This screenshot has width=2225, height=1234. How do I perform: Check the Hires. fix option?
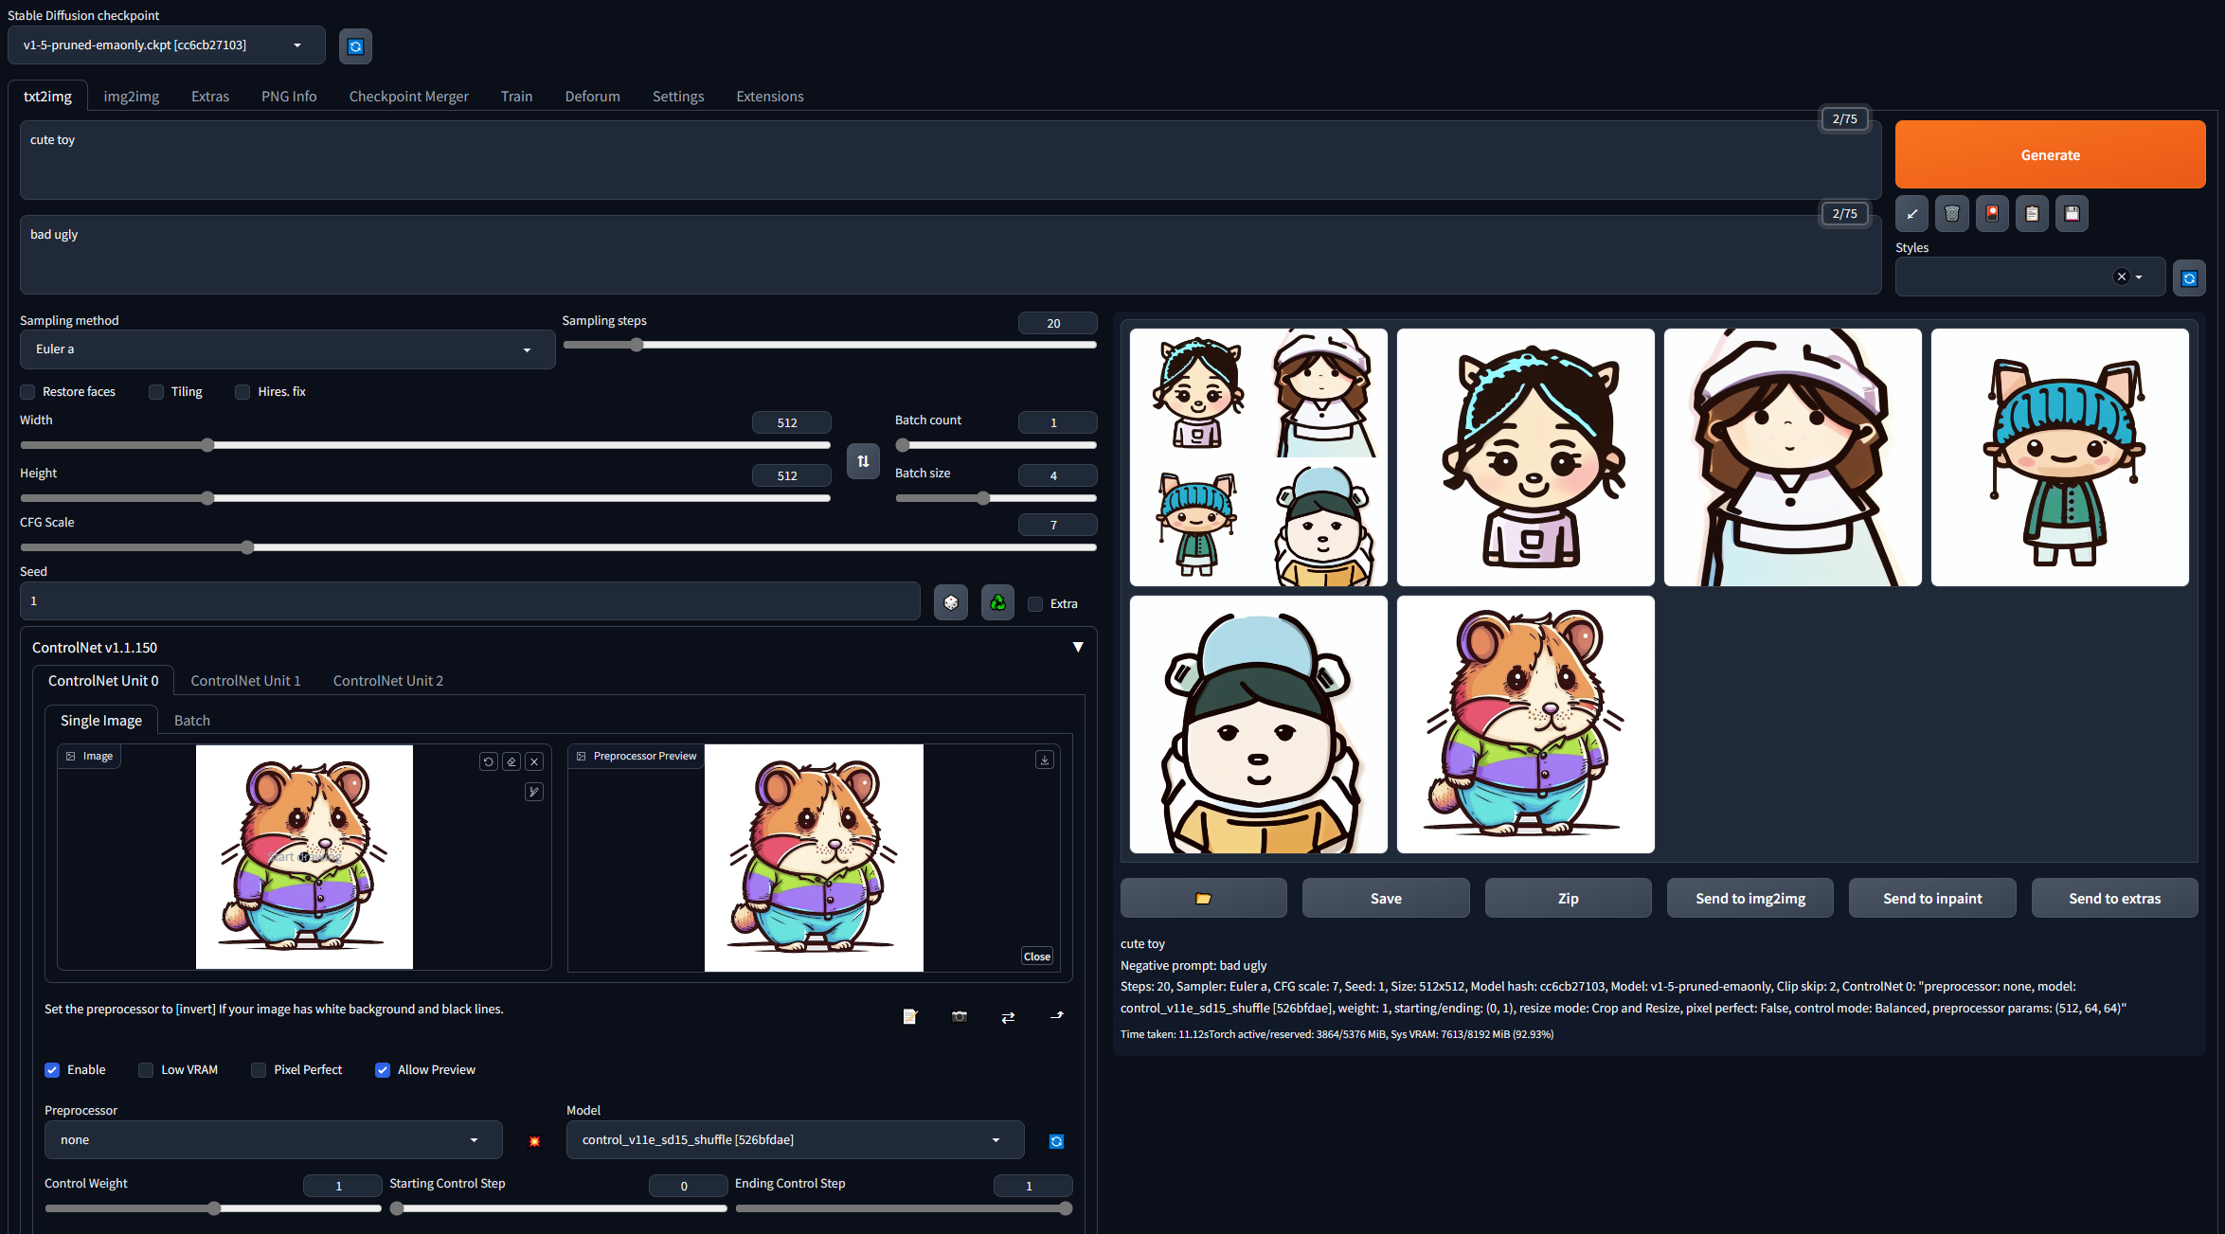pos(243,392)
